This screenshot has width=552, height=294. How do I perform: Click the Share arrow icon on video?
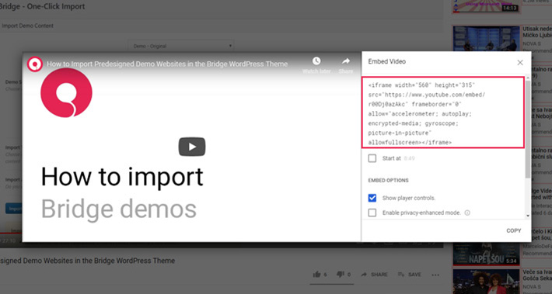point(346,61)
